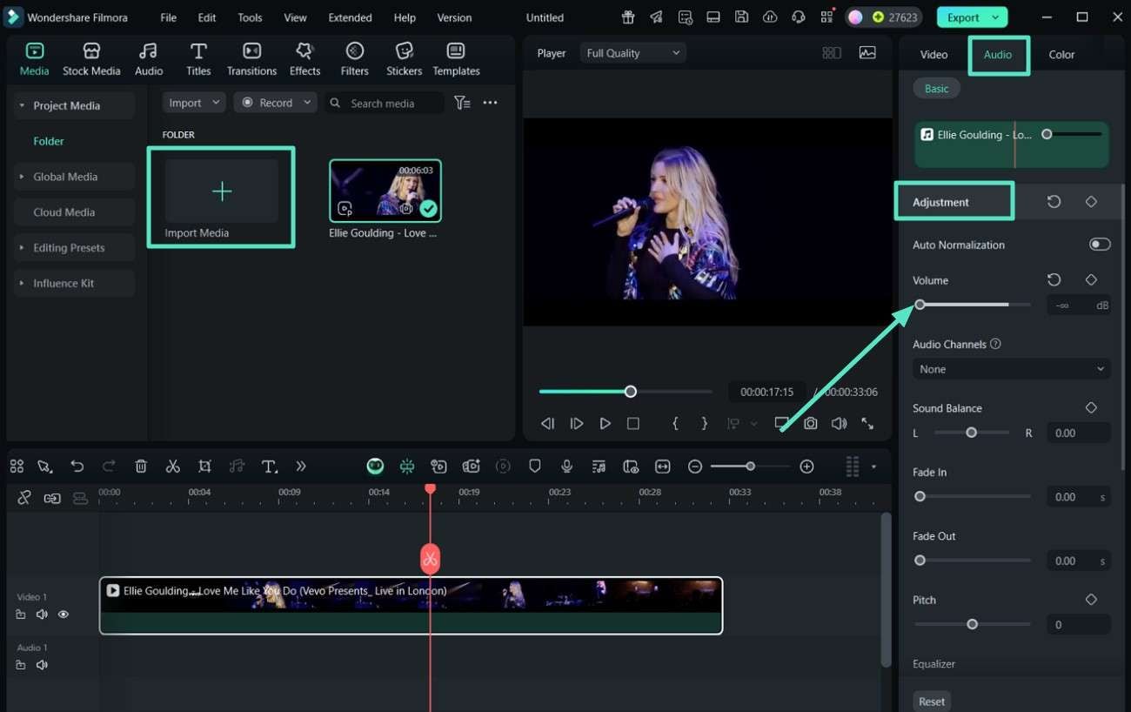Click the Undo icon in timeline toolbar
The width and height of the screenshot is (1131, 712).
tap(77, 467)
